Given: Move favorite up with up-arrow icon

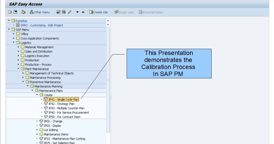Looking at the screenshot, I should click(x=83, y=12).
